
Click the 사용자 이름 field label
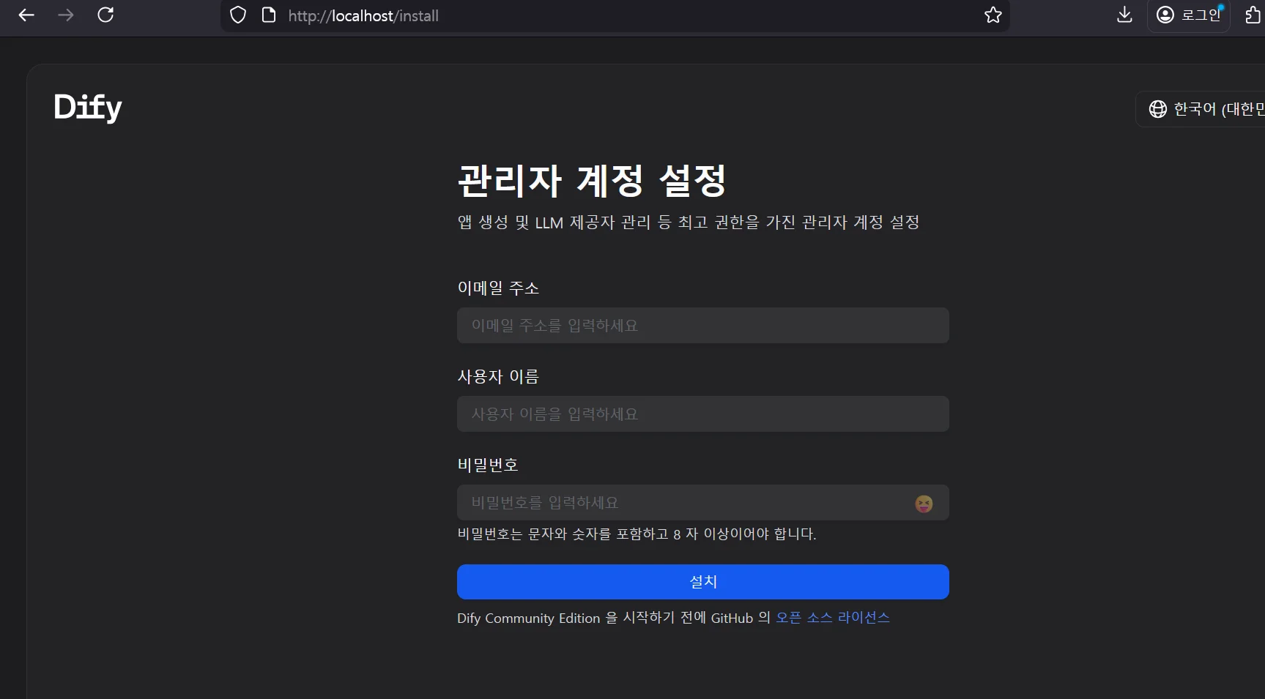click(498, 377)
